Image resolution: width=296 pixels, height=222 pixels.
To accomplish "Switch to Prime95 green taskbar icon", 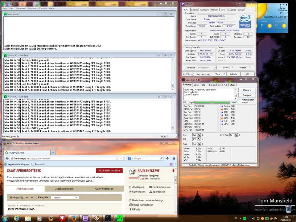I will 120,218.
